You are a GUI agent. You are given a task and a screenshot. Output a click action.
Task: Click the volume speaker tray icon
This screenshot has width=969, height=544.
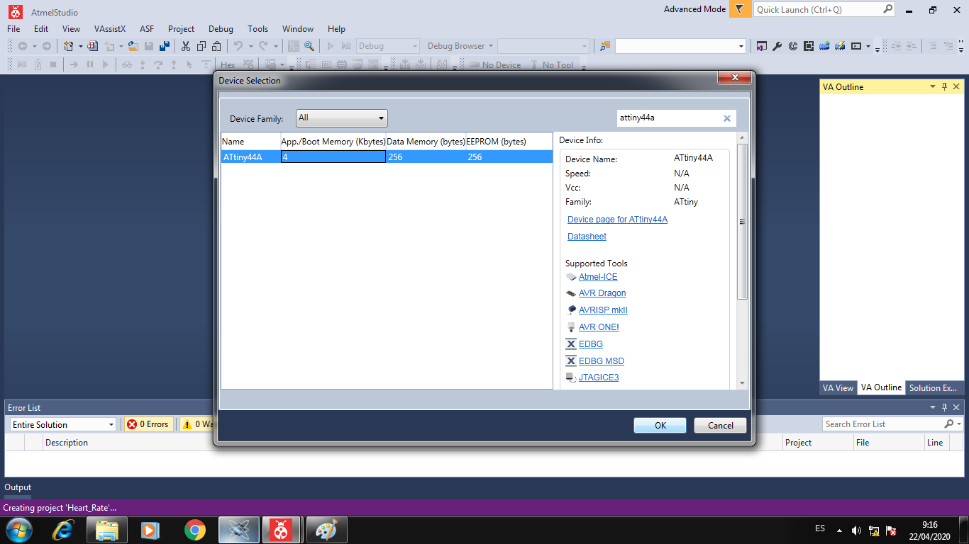[x=856, y=530]
